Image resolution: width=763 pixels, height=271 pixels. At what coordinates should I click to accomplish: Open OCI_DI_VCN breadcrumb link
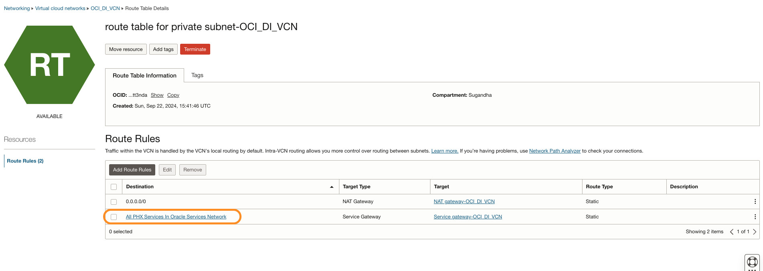coord(105,8)
